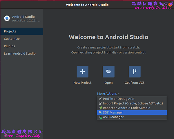This screenshot has width=174, height=139.
Task: Choose Import an Android Code Sample entry
Action: click(x=132, y=108)
